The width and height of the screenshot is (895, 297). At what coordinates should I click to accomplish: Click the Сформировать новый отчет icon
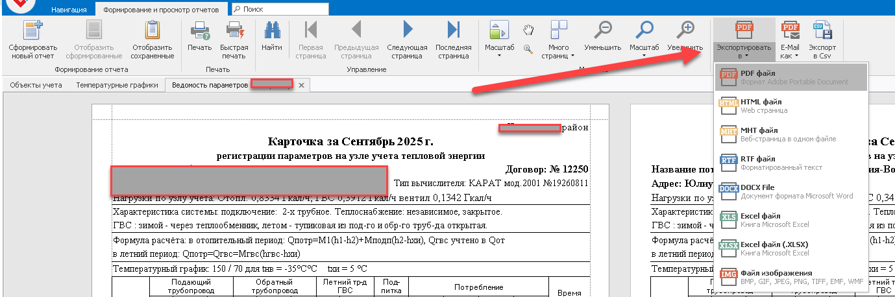32,31
